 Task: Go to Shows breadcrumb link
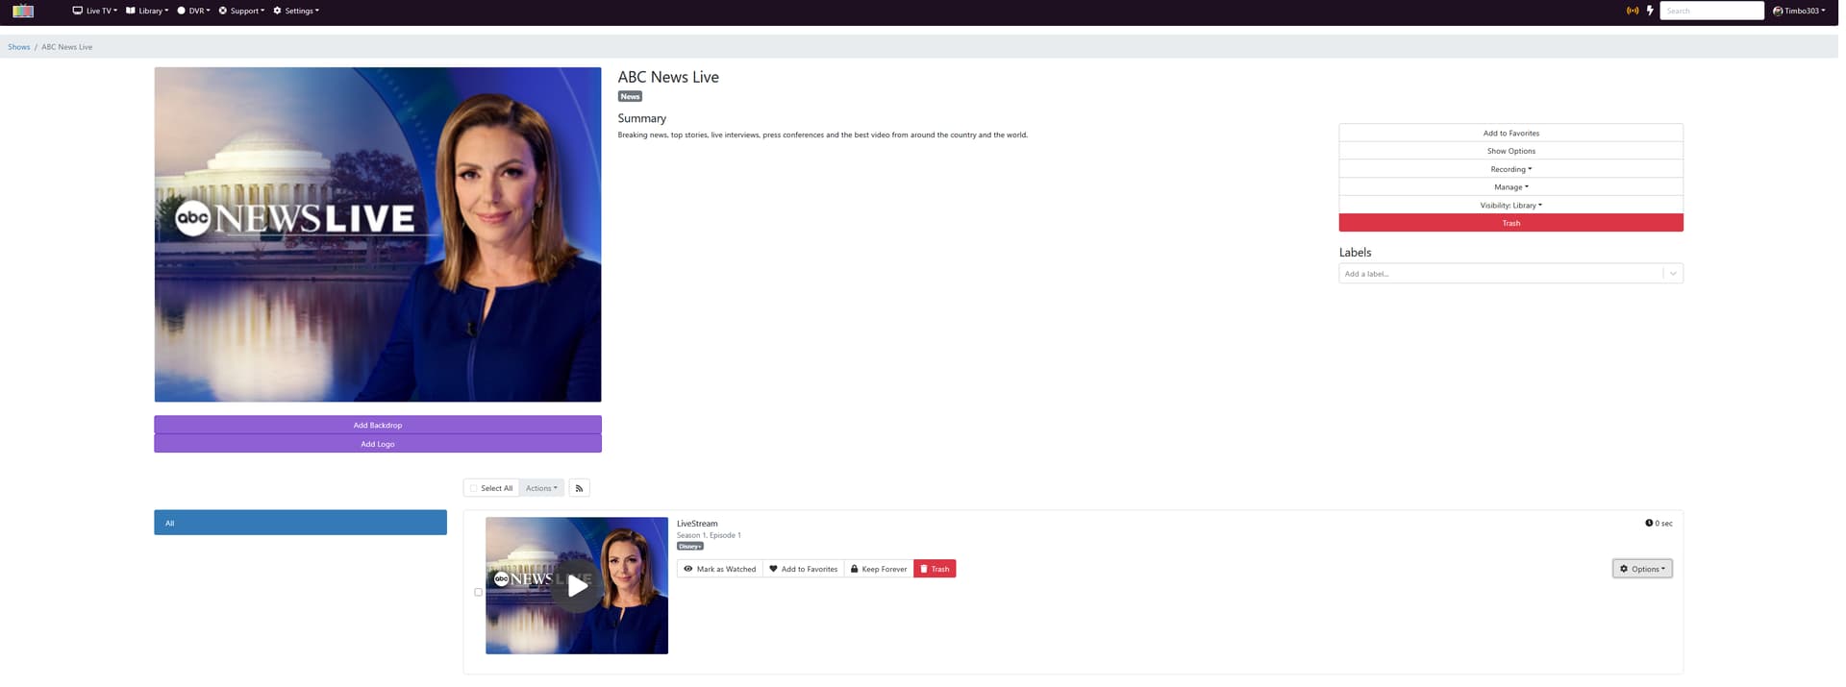coord(19,47)
